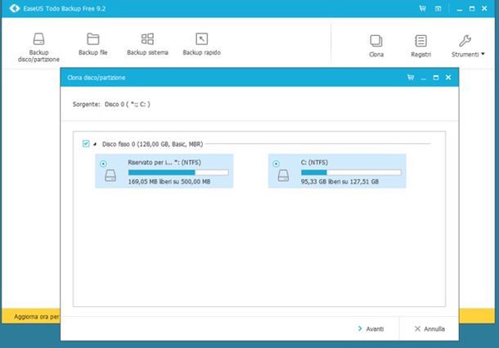Click the usage bar of the C: partition
The width and height of the screenshot is (499, 348).
[351, 172]
